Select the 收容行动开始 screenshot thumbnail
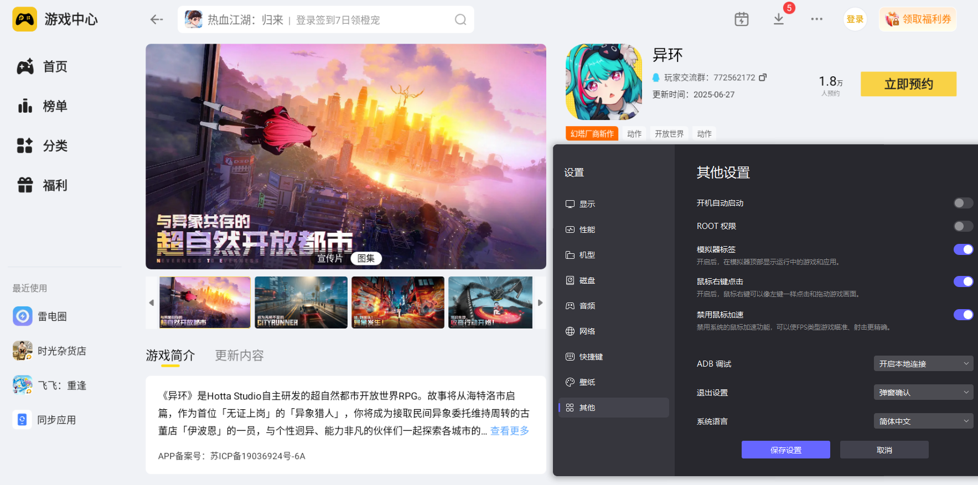The width and height of the screenshot is (978, 485). (490, 303)
